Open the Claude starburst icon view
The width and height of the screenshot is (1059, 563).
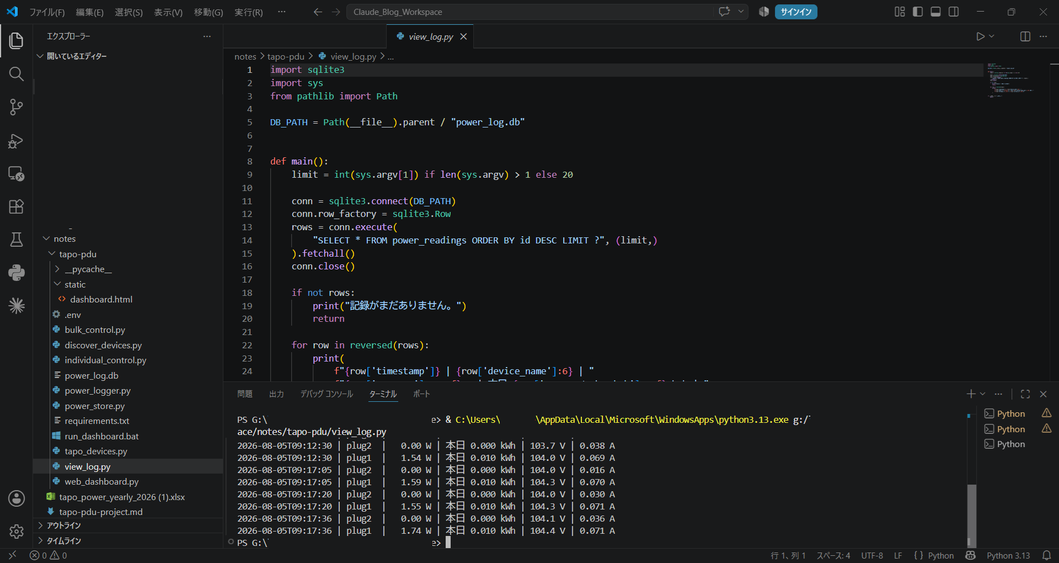pos(17,305)
